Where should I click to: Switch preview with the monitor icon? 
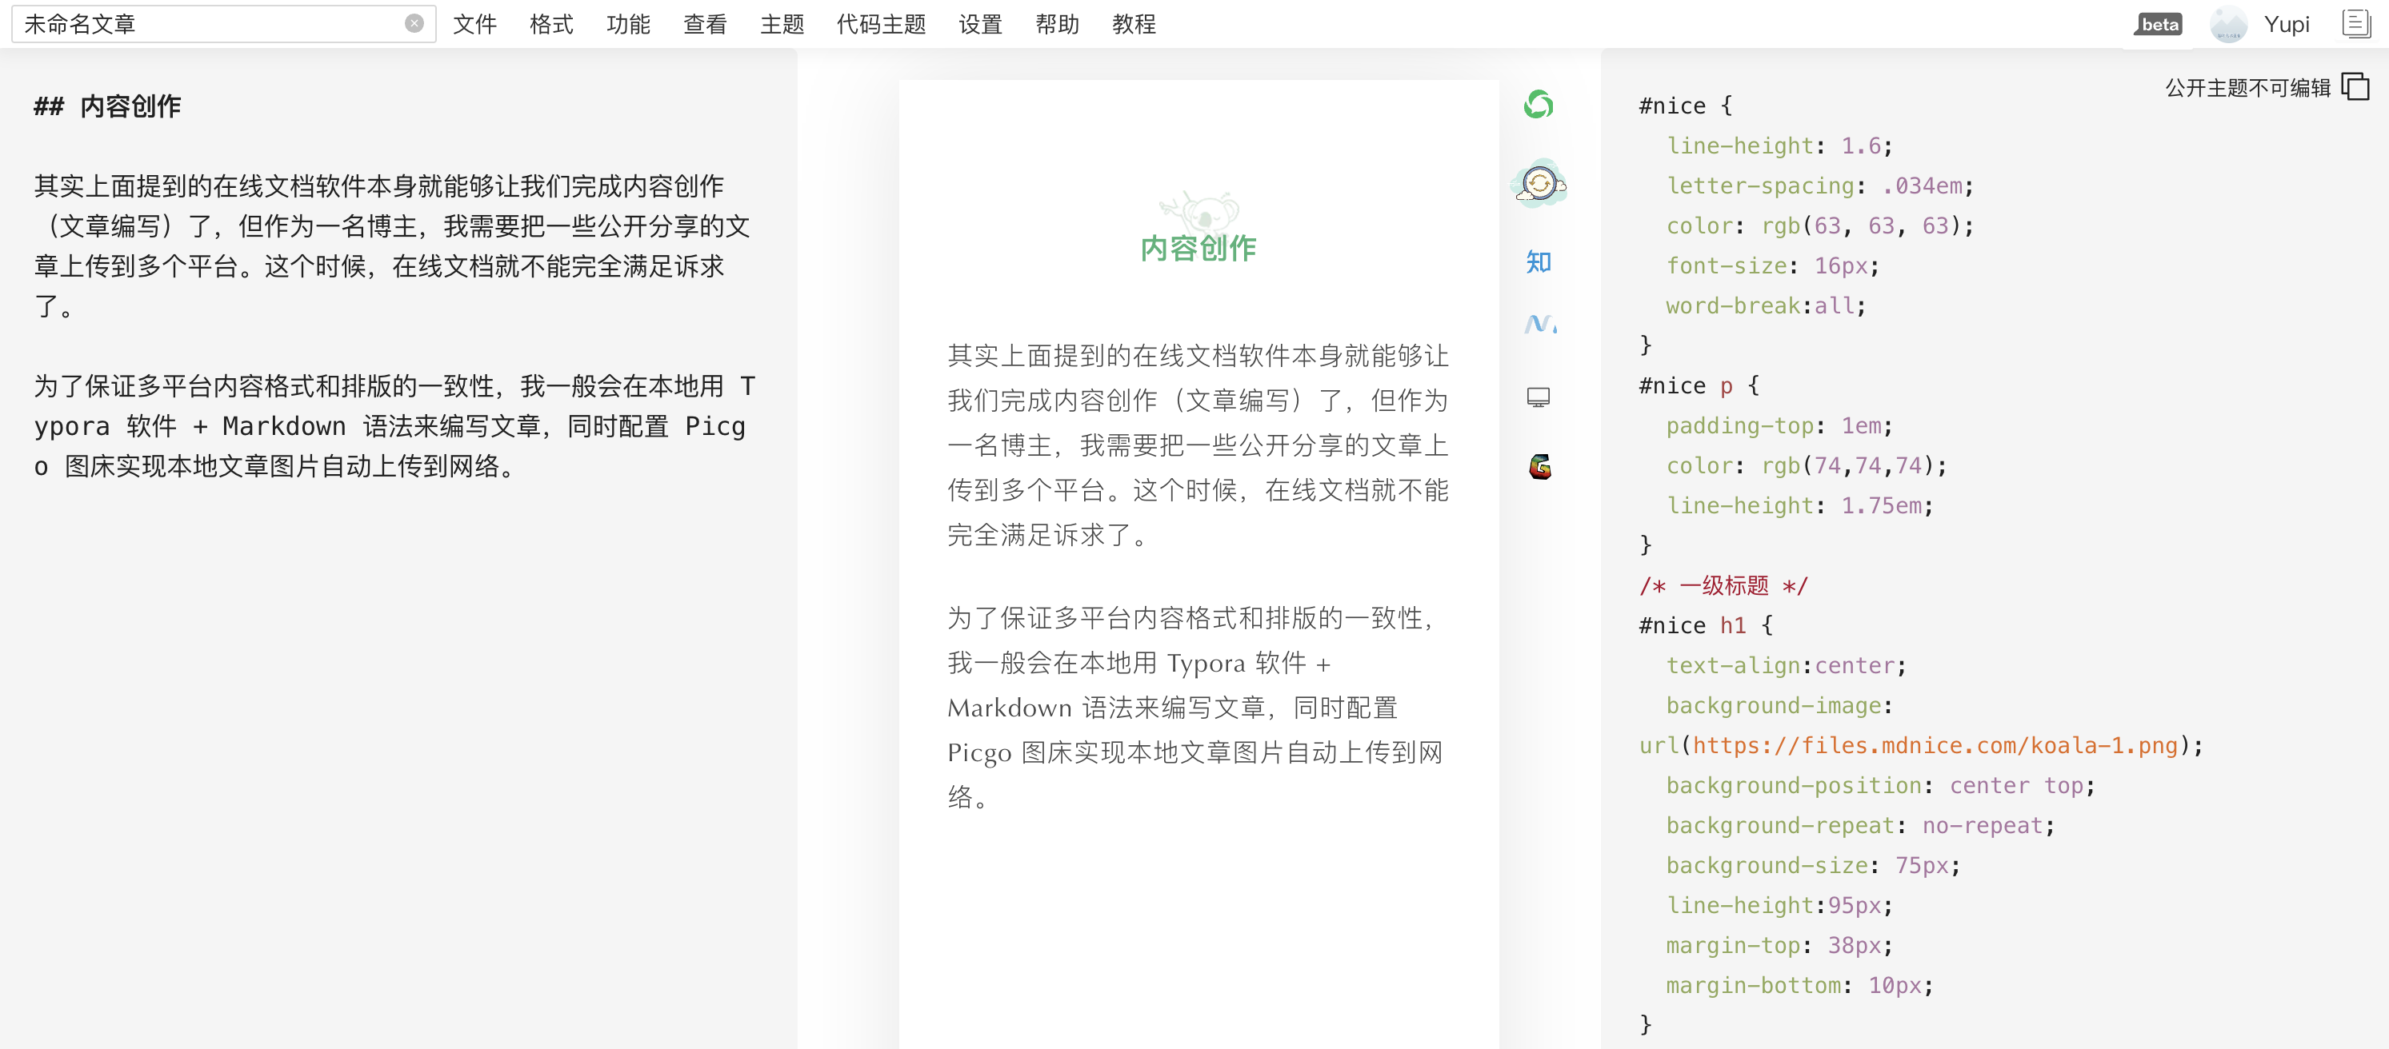tap(1538, 397)
